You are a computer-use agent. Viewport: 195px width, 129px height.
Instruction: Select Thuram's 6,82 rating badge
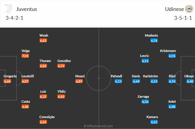[x=43, y=66]
